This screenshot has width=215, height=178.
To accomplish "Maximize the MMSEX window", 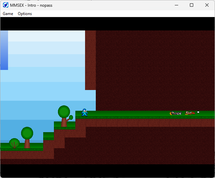I will click(192, 5).
